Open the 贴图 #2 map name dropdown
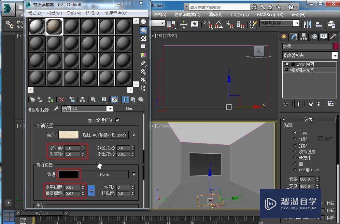 110,108
